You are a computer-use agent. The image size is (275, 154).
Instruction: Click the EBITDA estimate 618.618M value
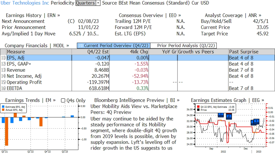point(99,88)
